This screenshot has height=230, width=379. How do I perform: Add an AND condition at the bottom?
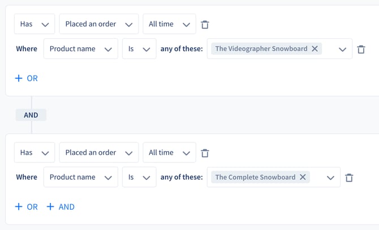point(61,207)
